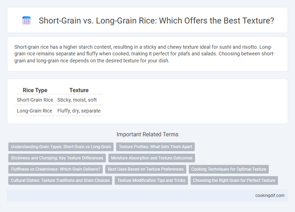295x212 pixels.
Task: Click Best Uses Based on Texture Preferences
Action: pos(146,169)
